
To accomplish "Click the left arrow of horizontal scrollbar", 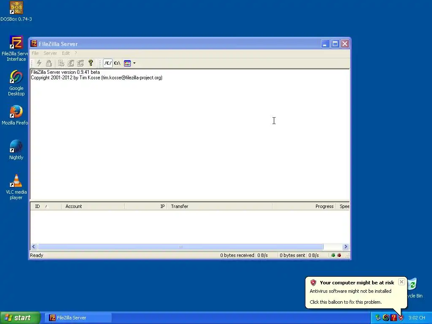I will [x=34, y=246].
